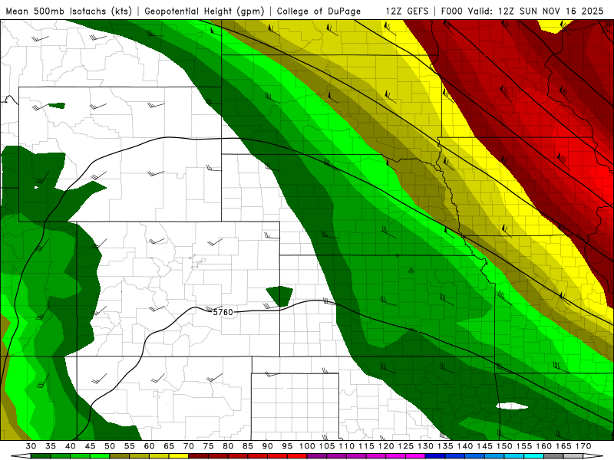Click the '170' legend scale label
614x460 pixels.
point(583,446)
